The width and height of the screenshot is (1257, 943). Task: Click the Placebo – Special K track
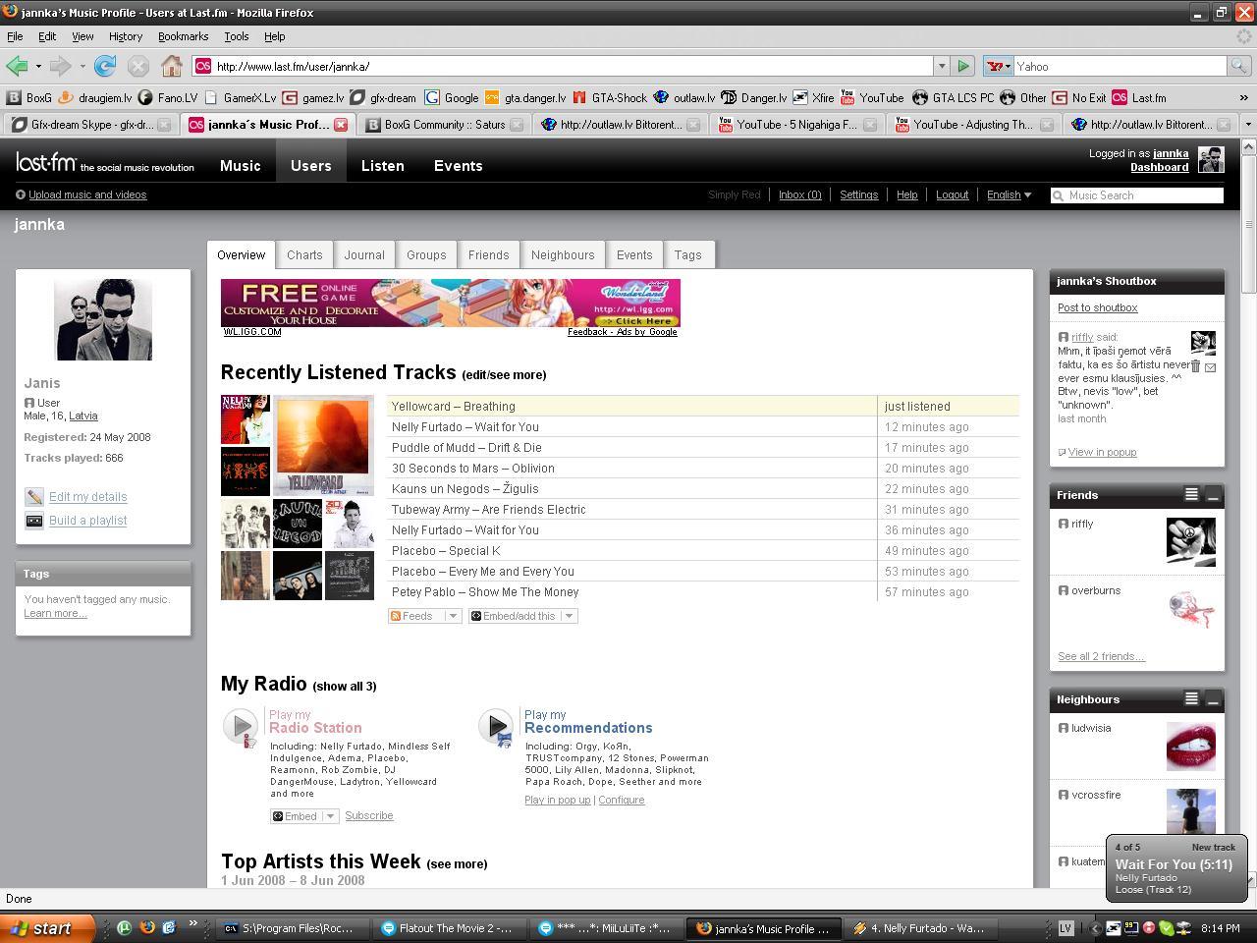(446, 550)
